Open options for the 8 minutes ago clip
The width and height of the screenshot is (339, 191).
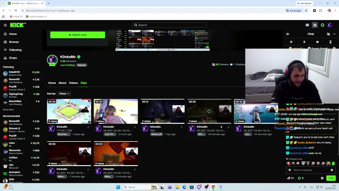[135, 169]
